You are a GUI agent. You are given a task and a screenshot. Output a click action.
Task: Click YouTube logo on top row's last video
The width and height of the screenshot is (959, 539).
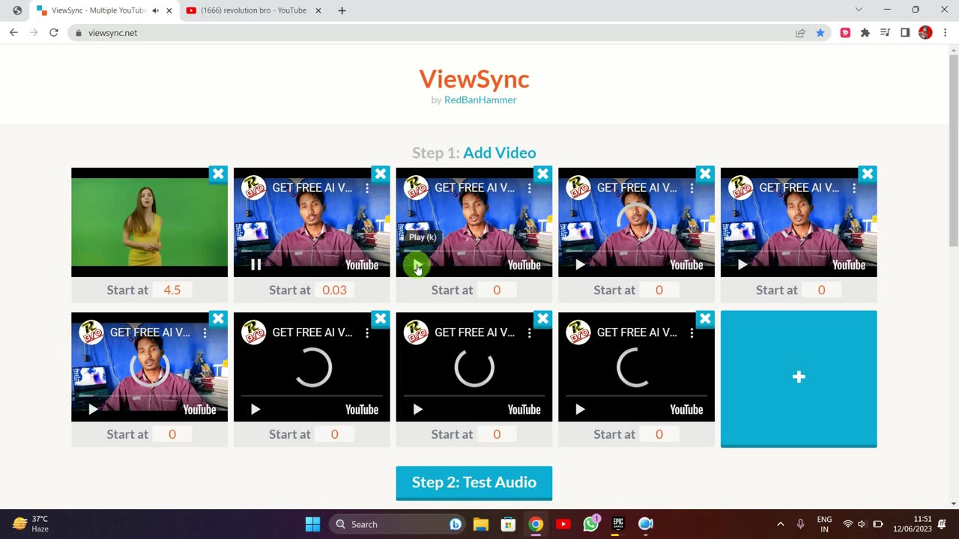point(849,265)
